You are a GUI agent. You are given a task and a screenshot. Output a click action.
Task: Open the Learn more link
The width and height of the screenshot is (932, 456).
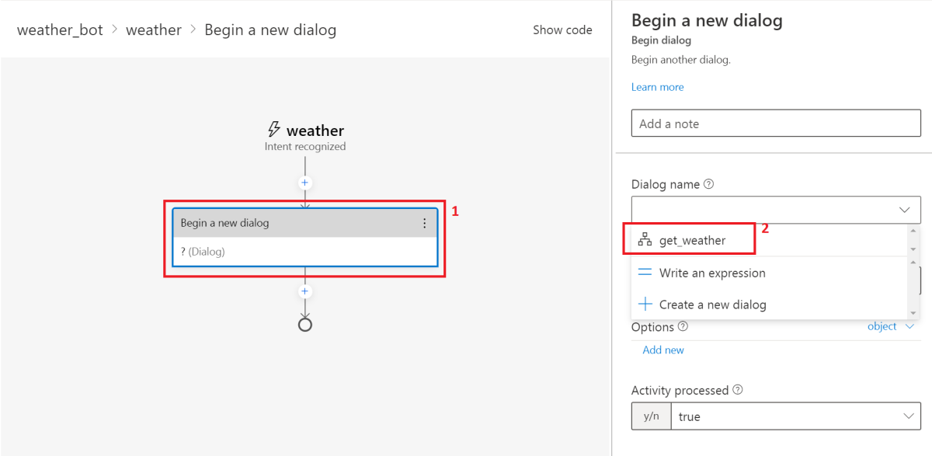(657, 87)
